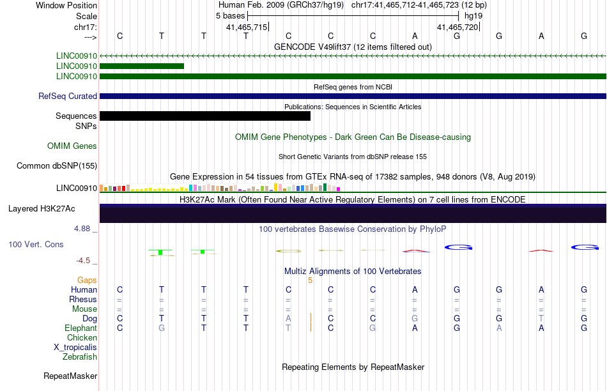Click the orange insertion bar in Dog row
Viewport: 607px width, 391px height.
coord(311,318)
